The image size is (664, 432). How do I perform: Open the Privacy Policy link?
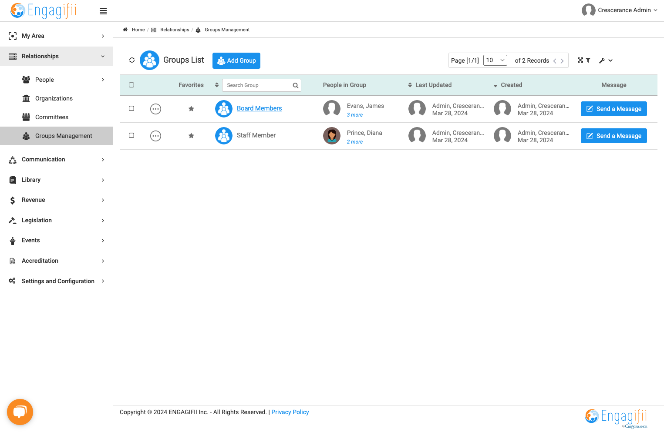pos(290,412)
